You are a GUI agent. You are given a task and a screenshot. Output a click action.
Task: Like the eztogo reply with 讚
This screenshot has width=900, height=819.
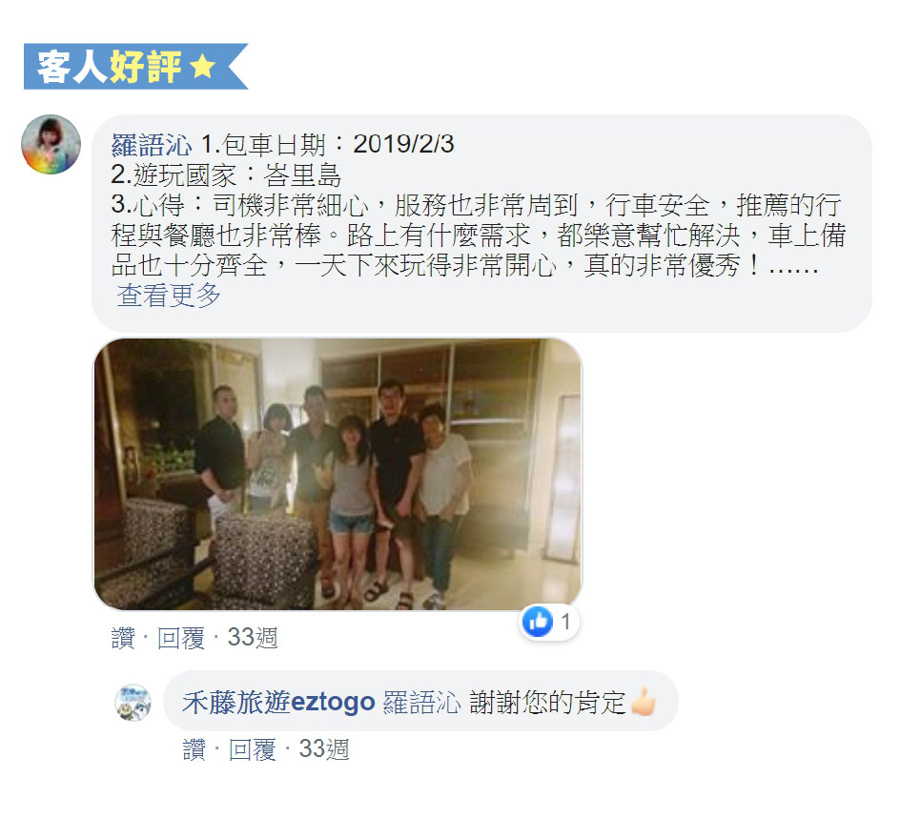click(194, 749)
